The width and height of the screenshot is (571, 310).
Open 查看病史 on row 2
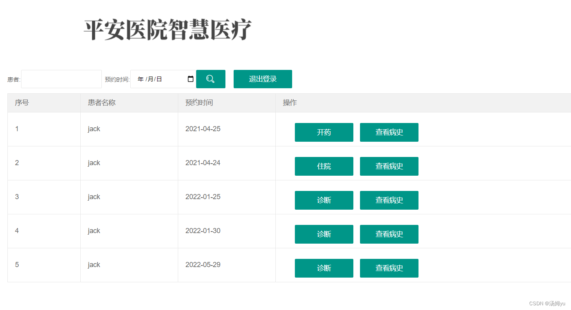coord(389,166)
